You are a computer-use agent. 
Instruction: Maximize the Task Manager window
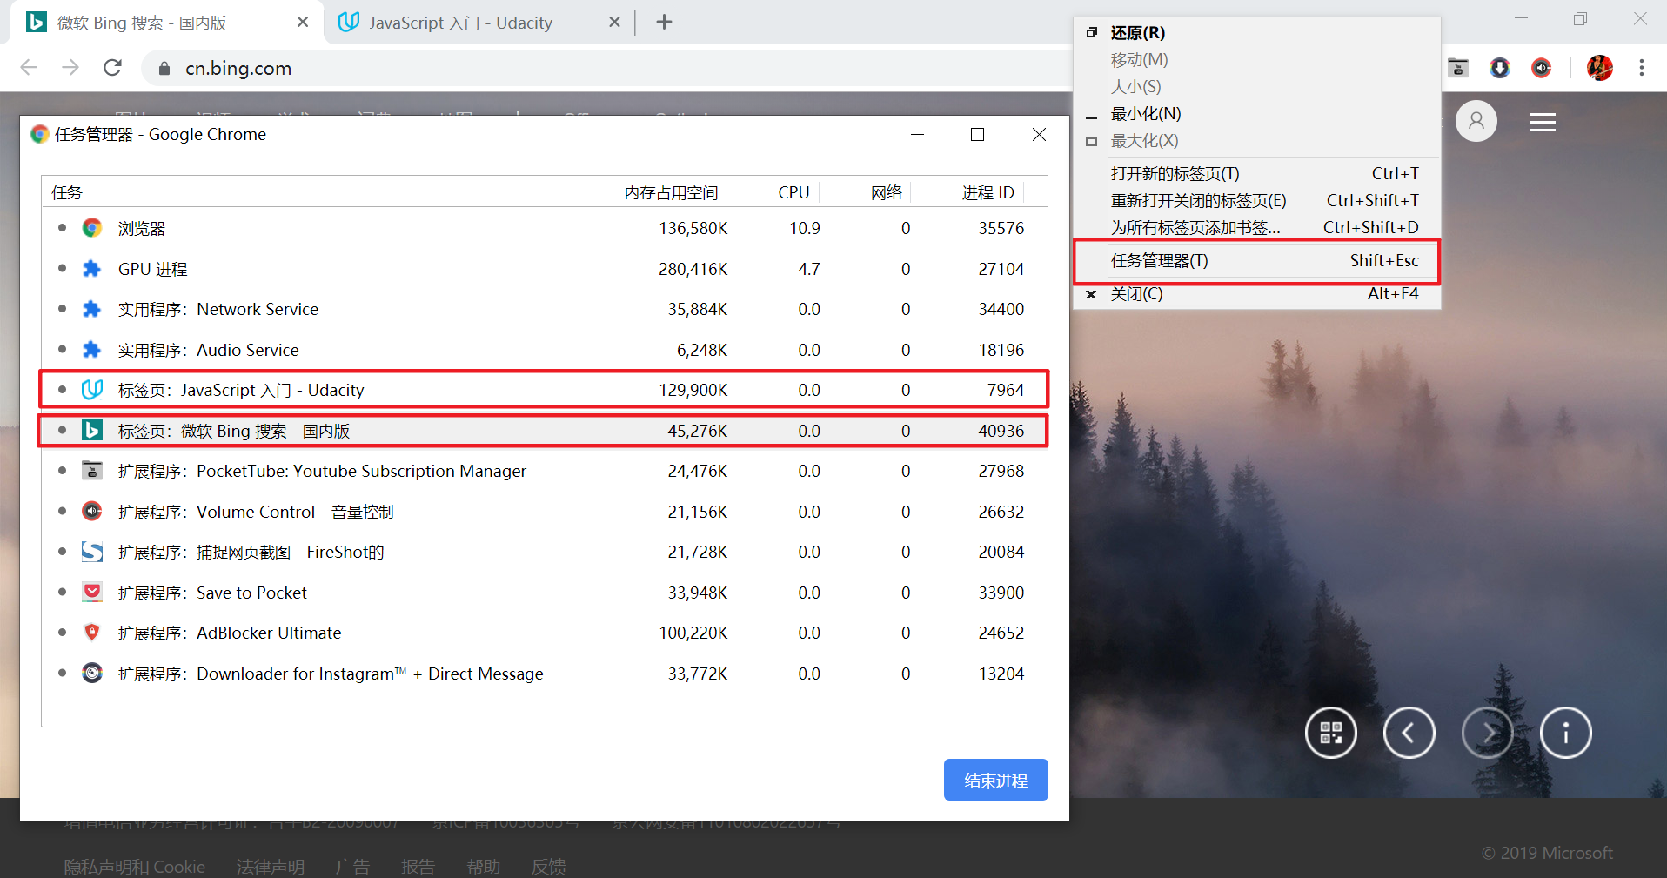(977, 134)
